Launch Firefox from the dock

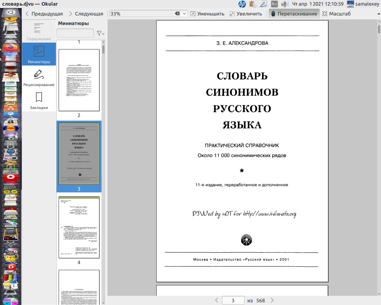(x=11, y=48)
